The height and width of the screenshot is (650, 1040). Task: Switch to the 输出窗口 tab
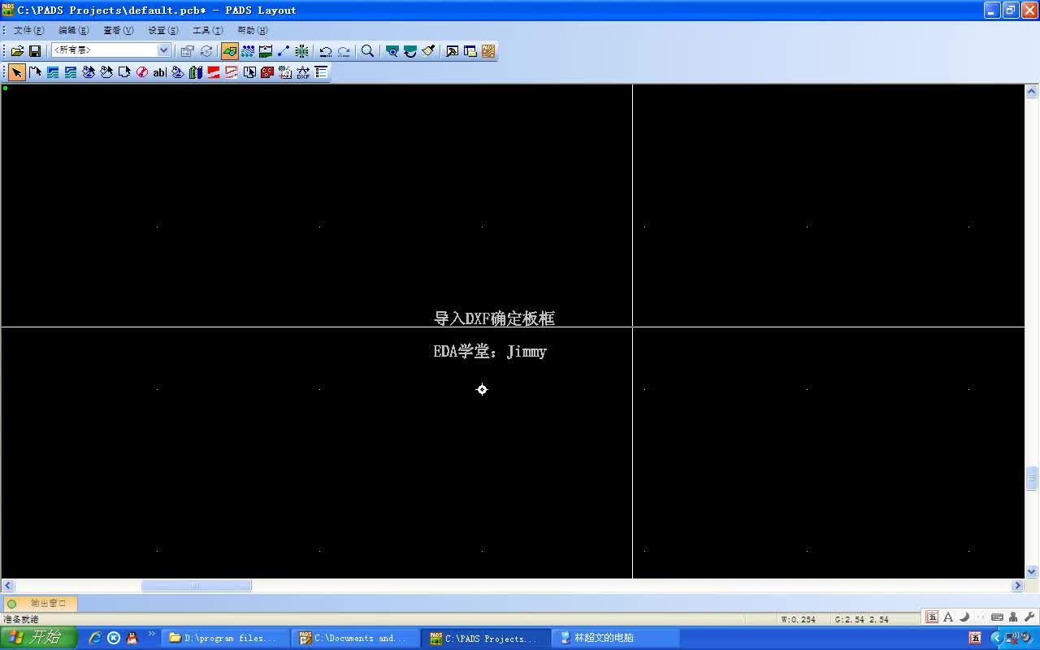[41, 604]
